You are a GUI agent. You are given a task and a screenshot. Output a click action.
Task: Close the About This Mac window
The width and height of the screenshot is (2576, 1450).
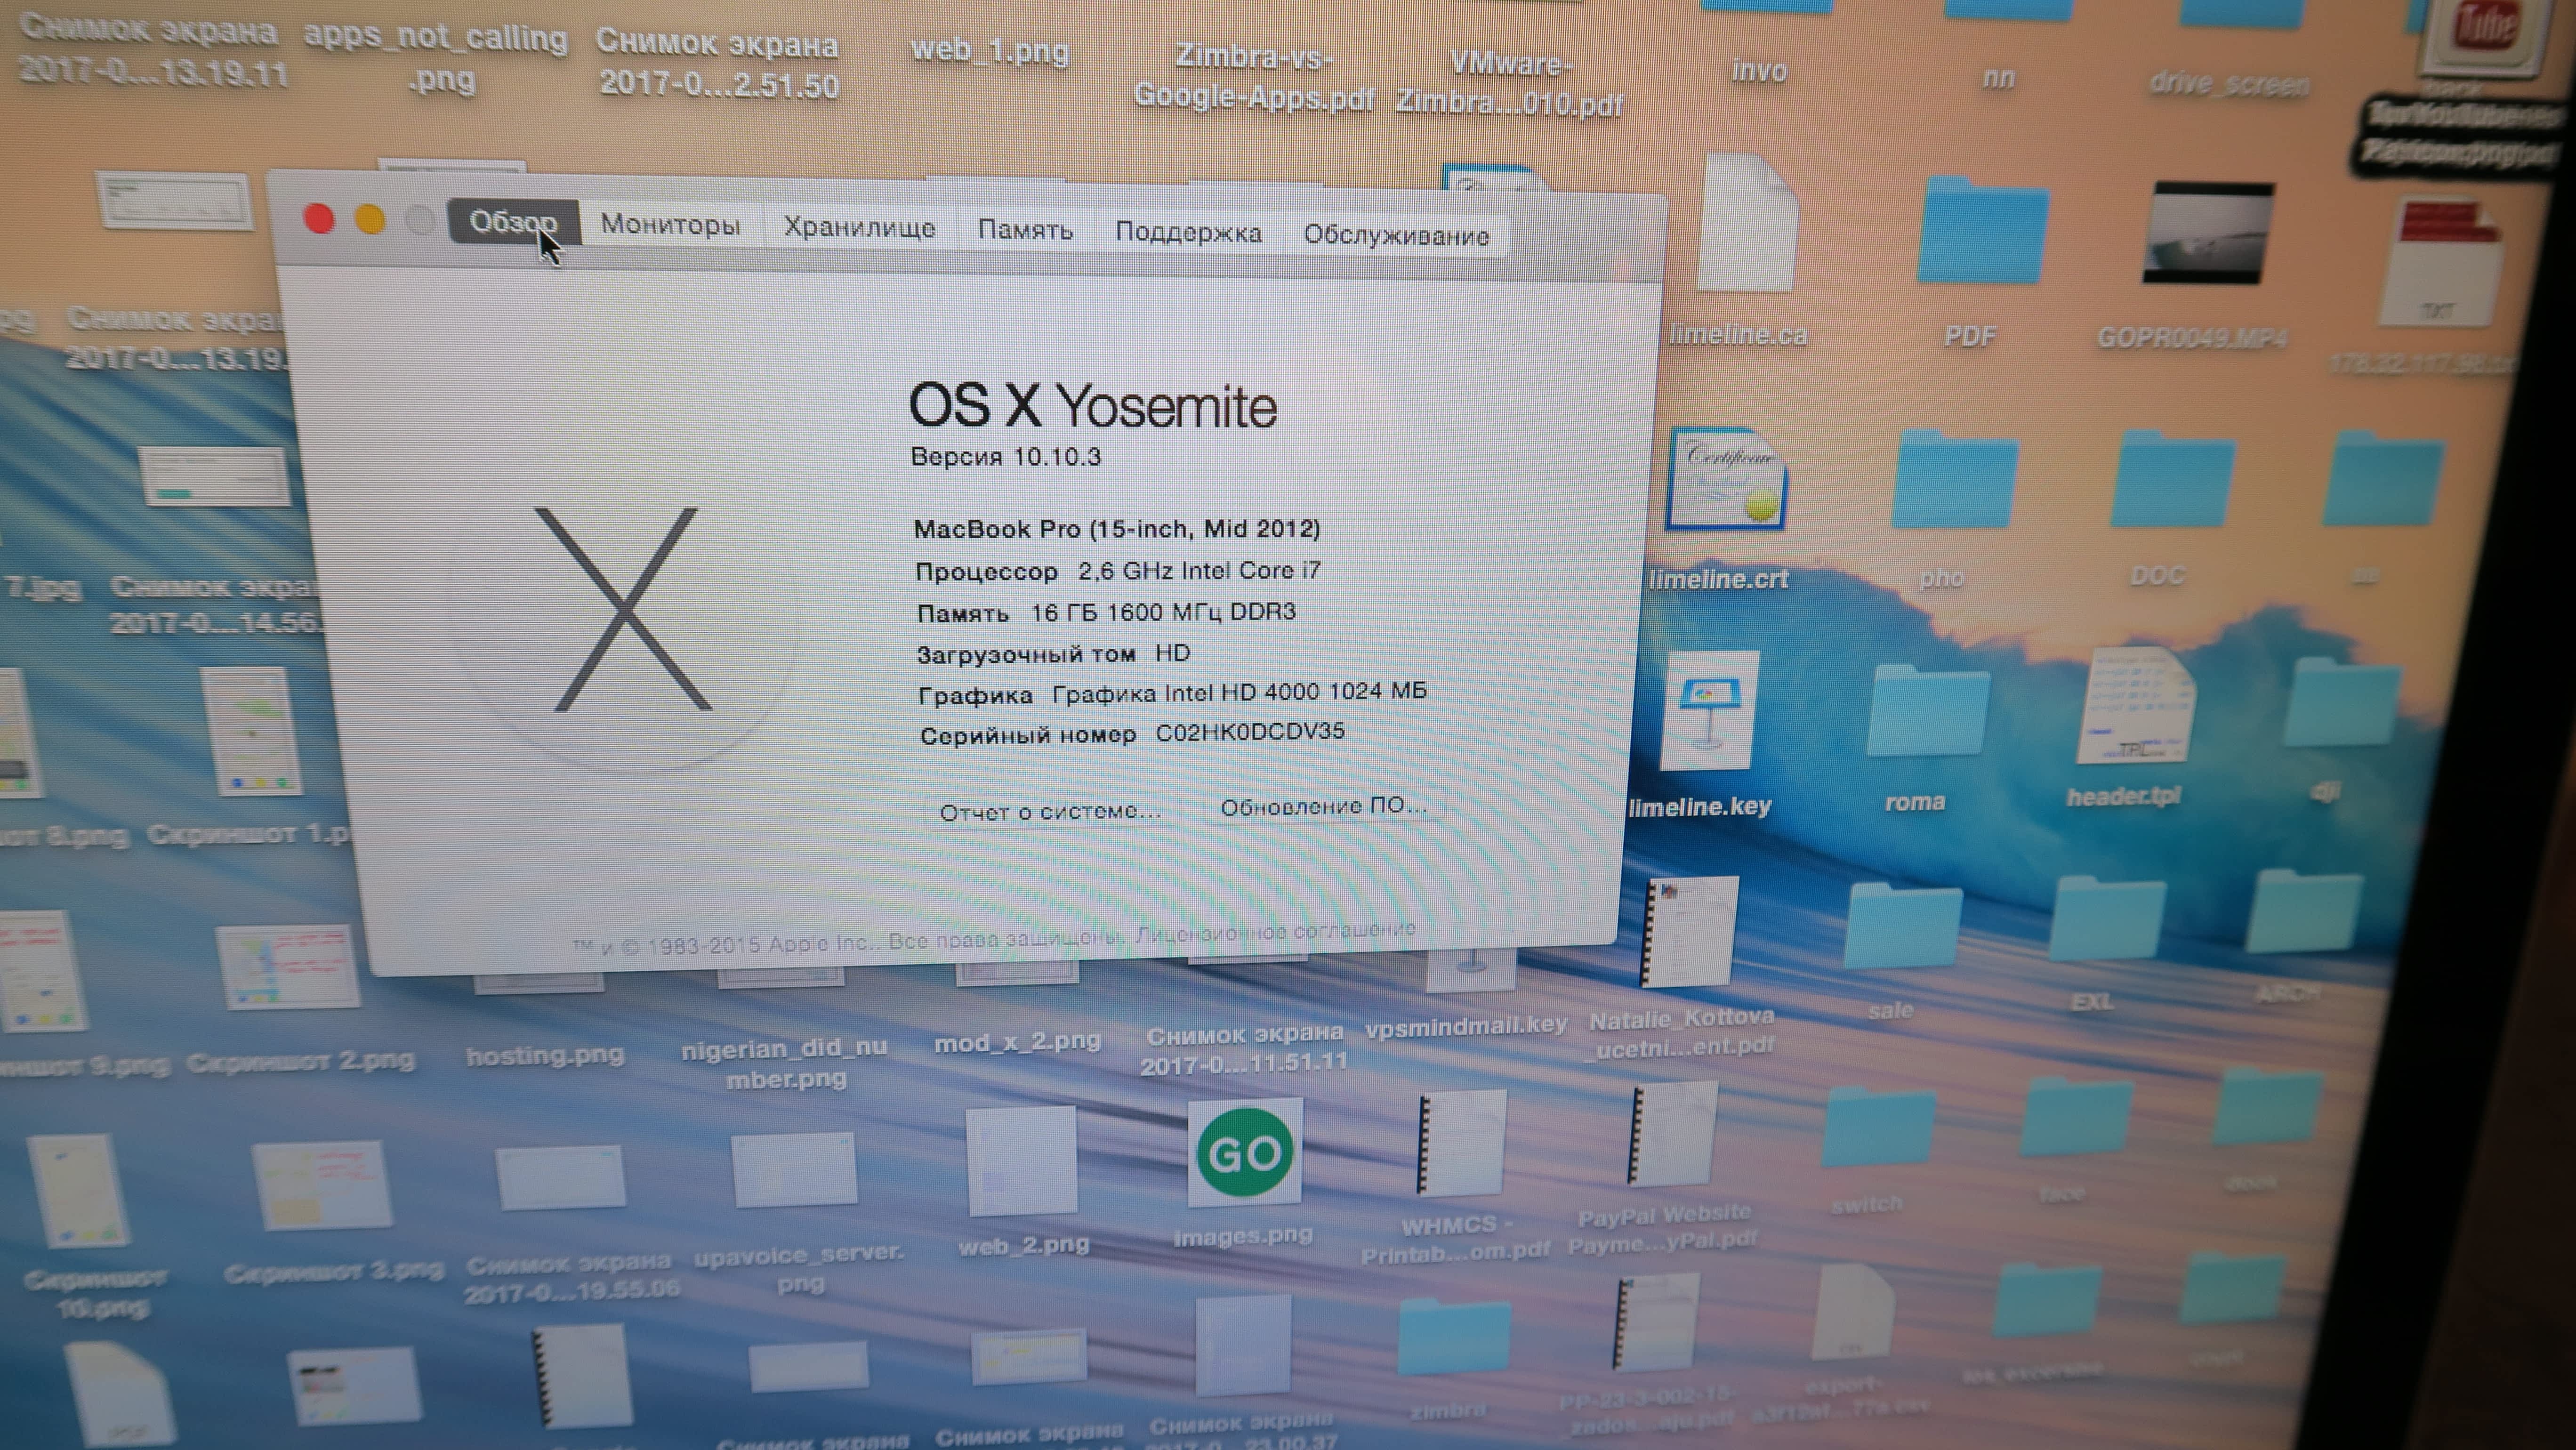tap(319, 219)
